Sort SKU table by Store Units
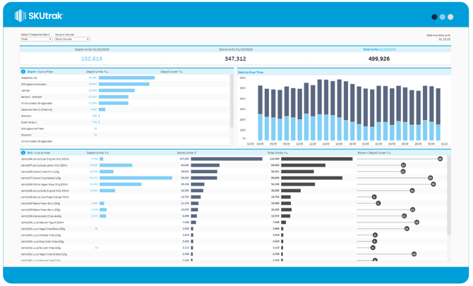The height and width of the screenshot is (286, 473). pos(186,153)
